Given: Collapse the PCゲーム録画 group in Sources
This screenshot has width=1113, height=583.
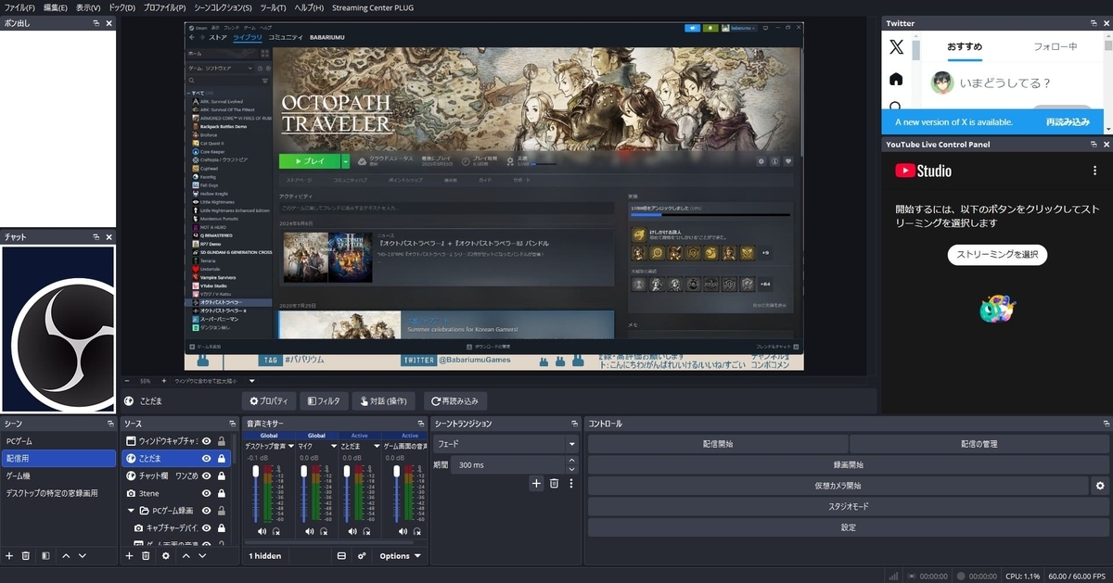Looking at the screenshot, I should (131, 511).
